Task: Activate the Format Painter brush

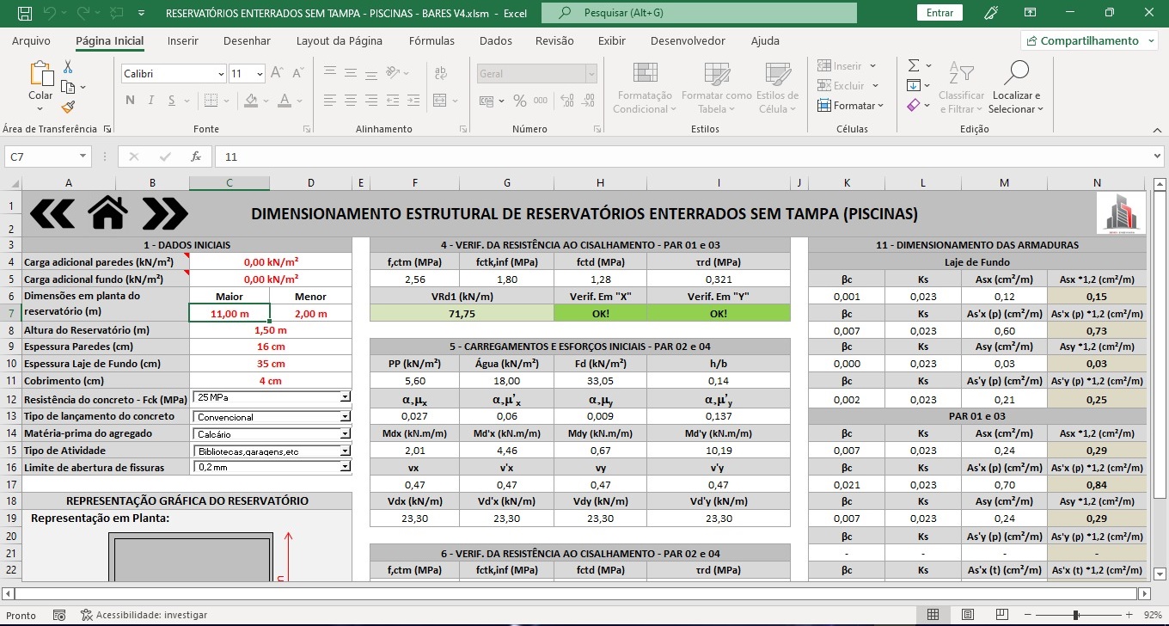Action: coord(68,107)
